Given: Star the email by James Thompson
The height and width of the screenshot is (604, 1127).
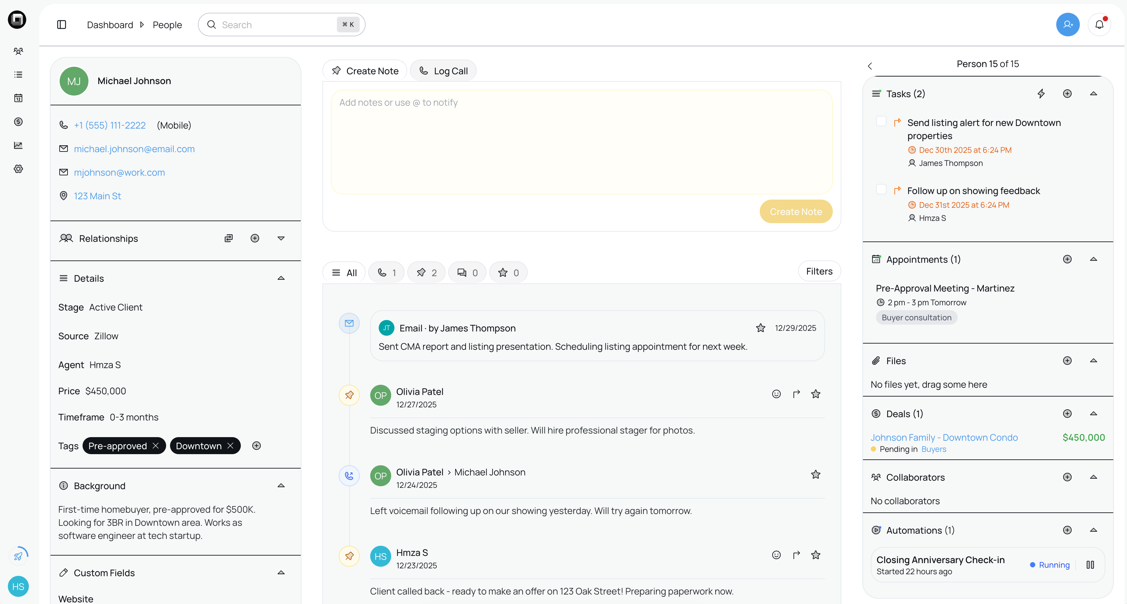Looking at the screenshot, I should [760, 328].
